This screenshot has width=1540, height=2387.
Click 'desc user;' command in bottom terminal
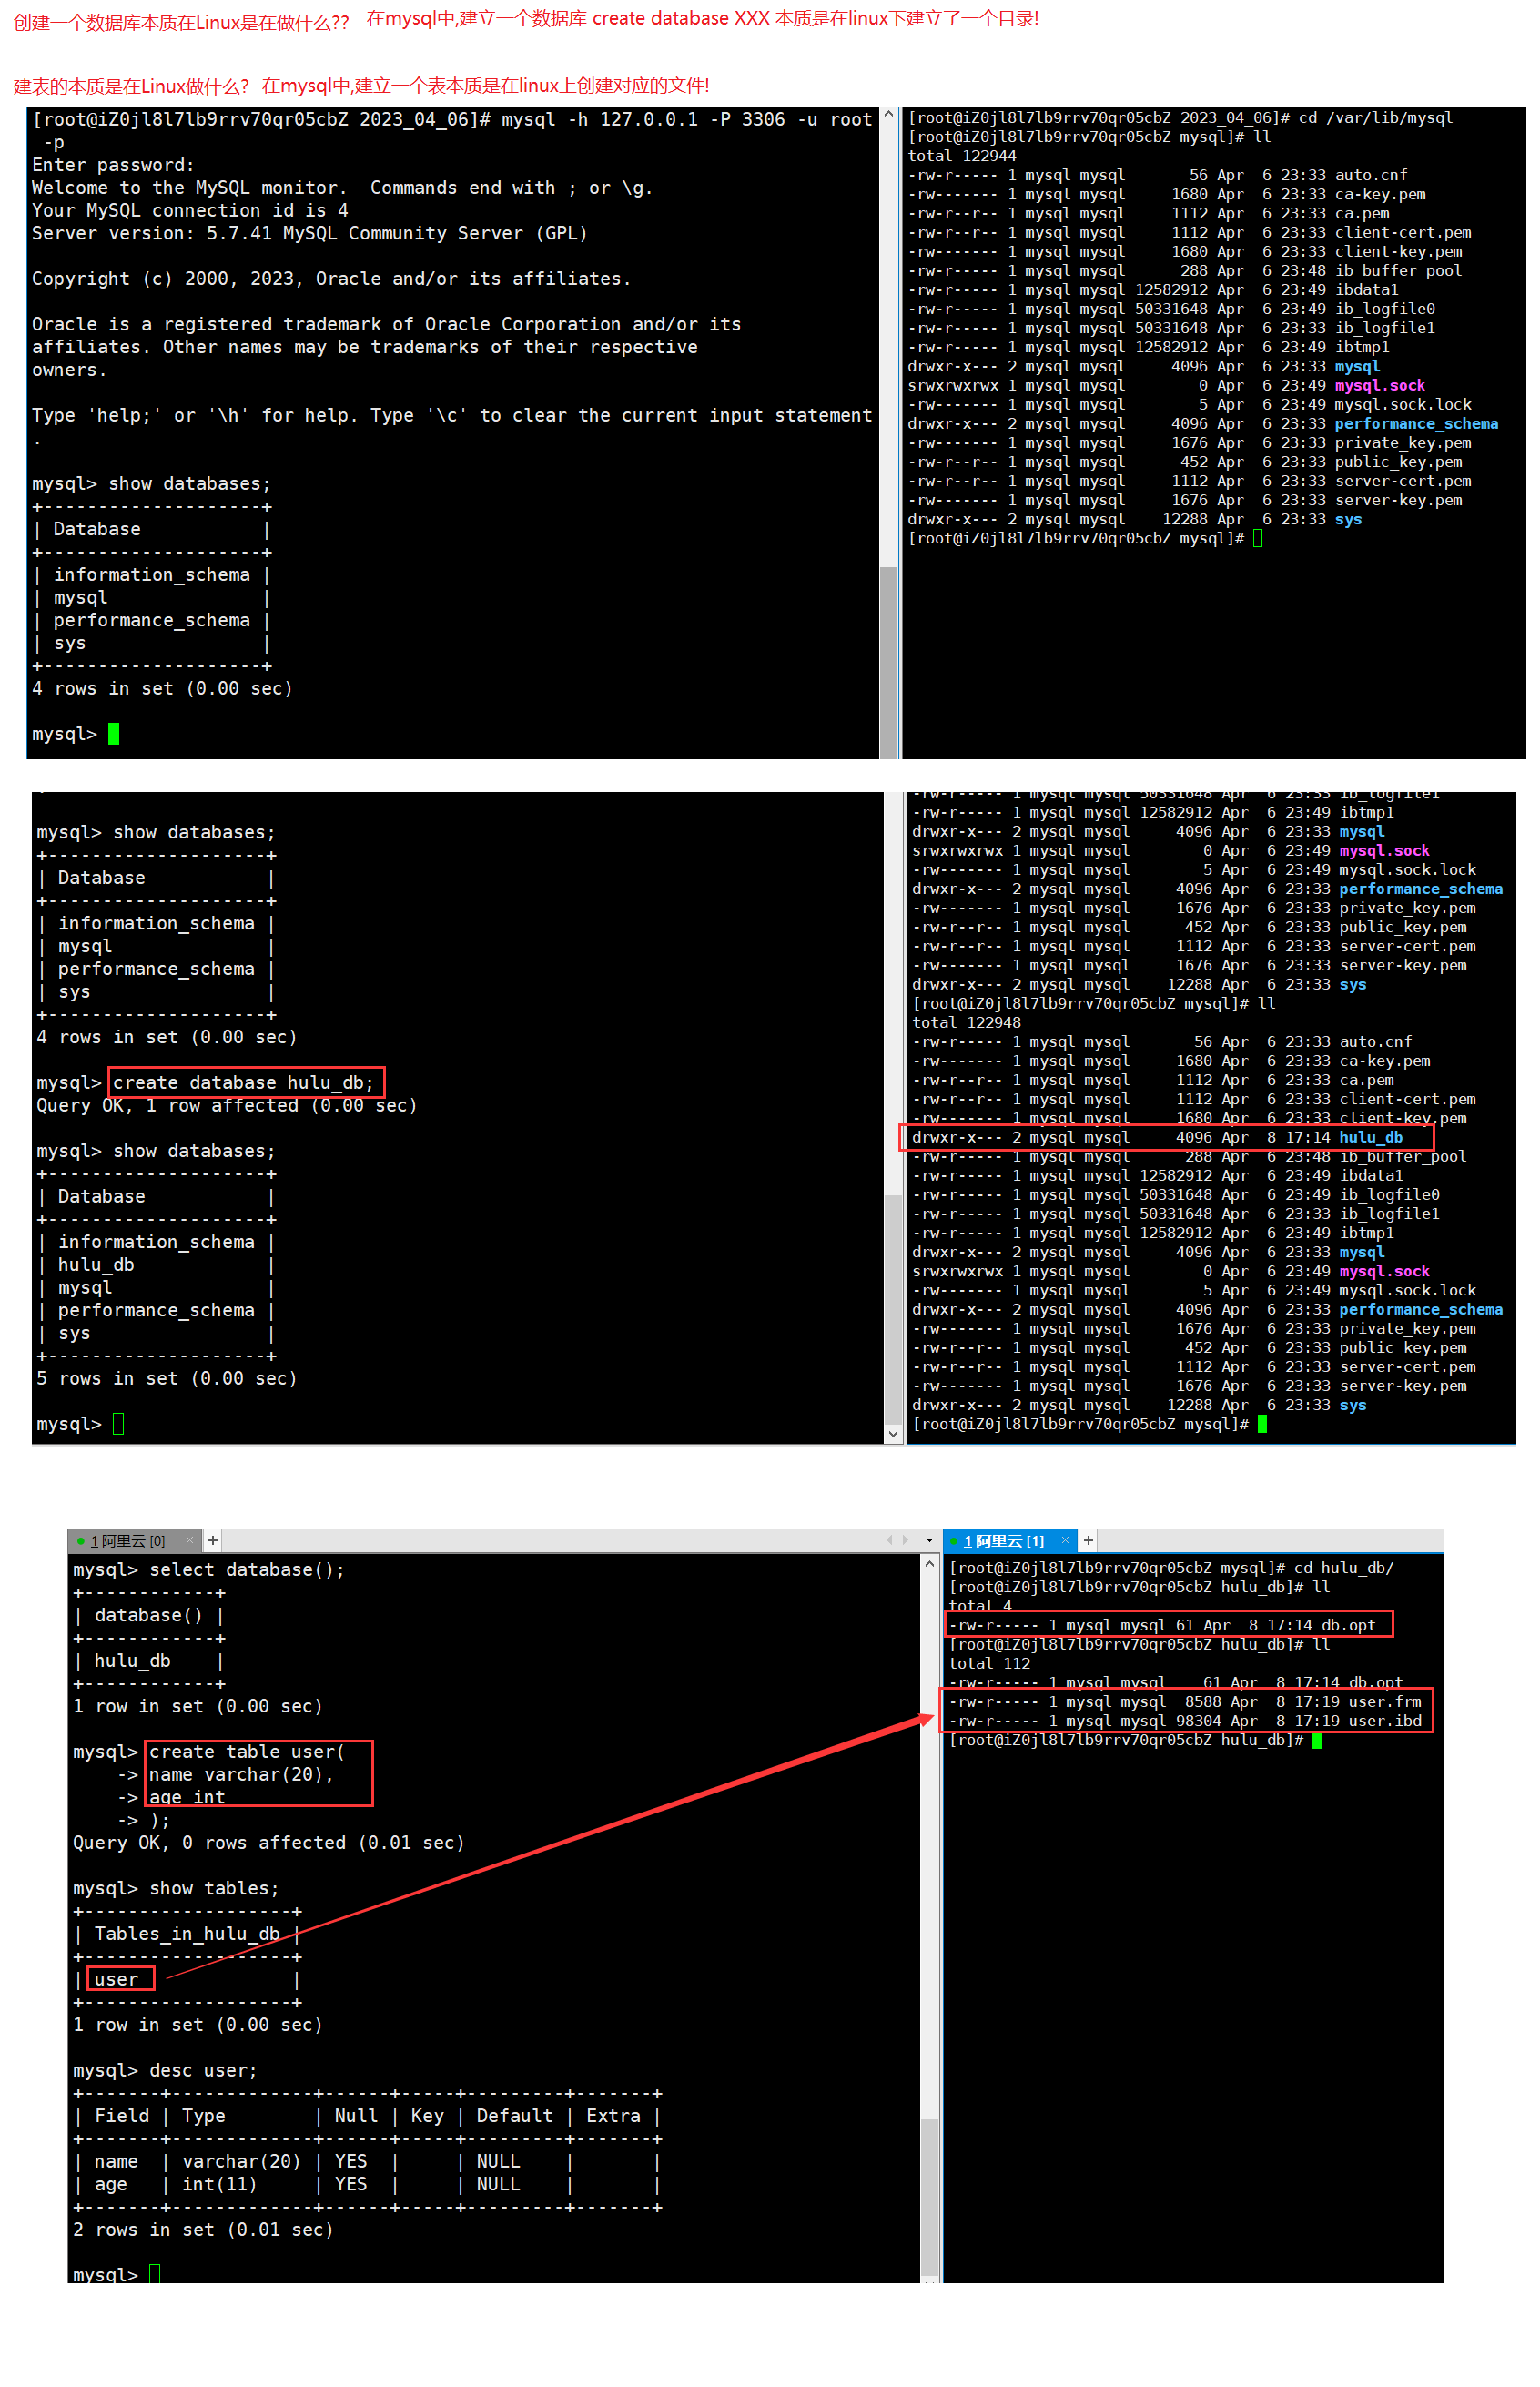[x=203, y=2071]
